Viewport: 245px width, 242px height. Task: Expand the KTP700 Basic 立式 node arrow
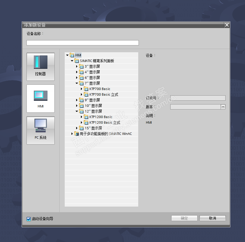(81, 94)
